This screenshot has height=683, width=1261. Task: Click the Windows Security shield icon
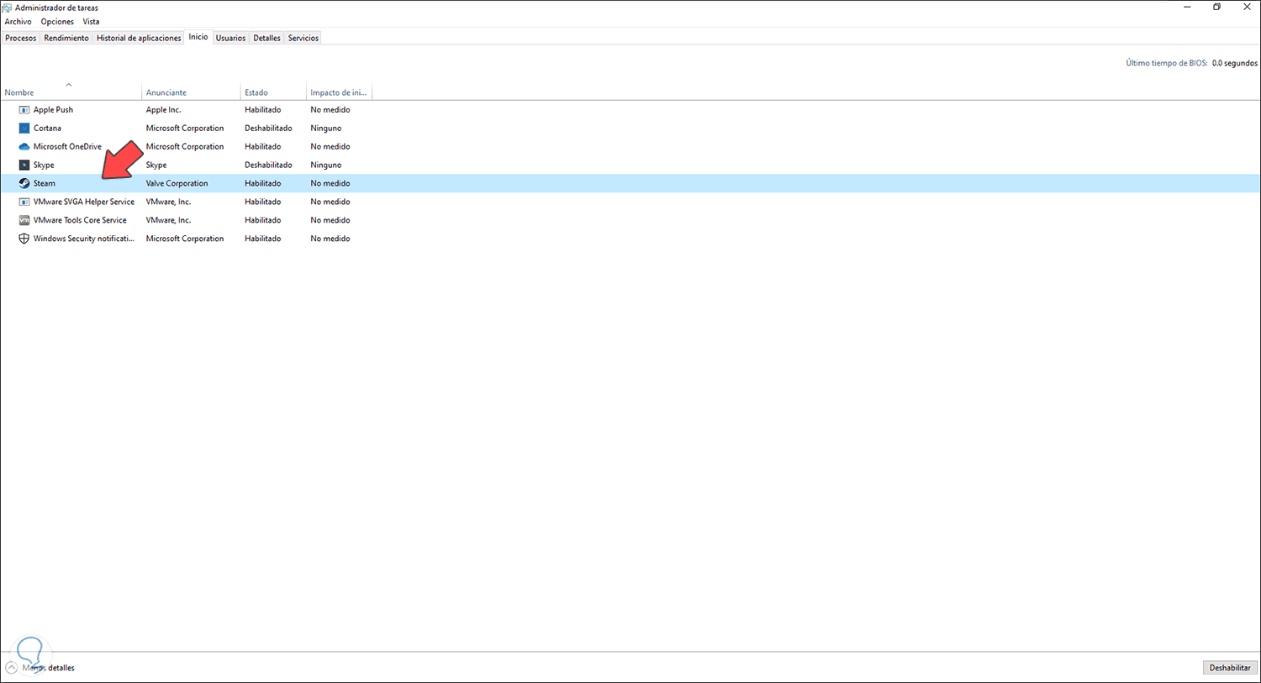coord(24,239)
